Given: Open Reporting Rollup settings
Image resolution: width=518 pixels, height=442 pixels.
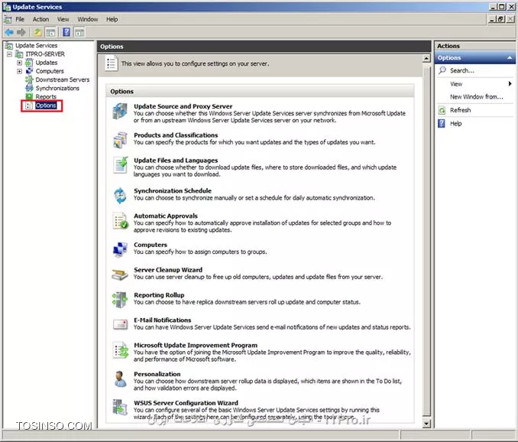Looking at the screenshot, I should coord(159,295).
